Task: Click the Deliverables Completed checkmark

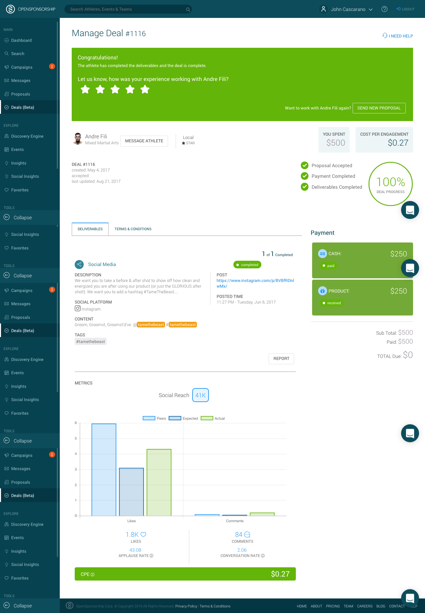Action: click(304, 187)
